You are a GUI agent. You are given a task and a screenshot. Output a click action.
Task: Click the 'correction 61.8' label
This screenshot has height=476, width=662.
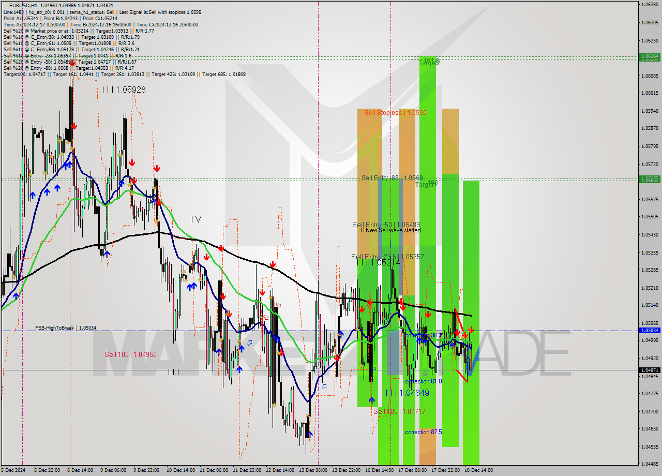point(424,381)
